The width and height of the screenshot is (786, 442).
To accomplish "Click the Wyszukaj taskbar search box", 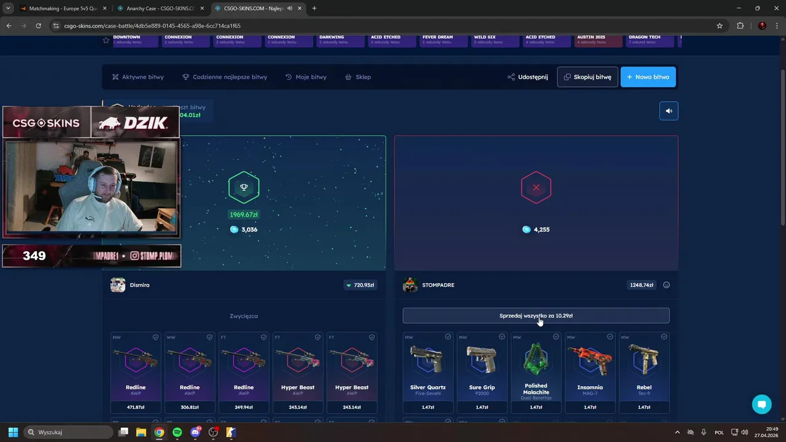I will [68, 432].
